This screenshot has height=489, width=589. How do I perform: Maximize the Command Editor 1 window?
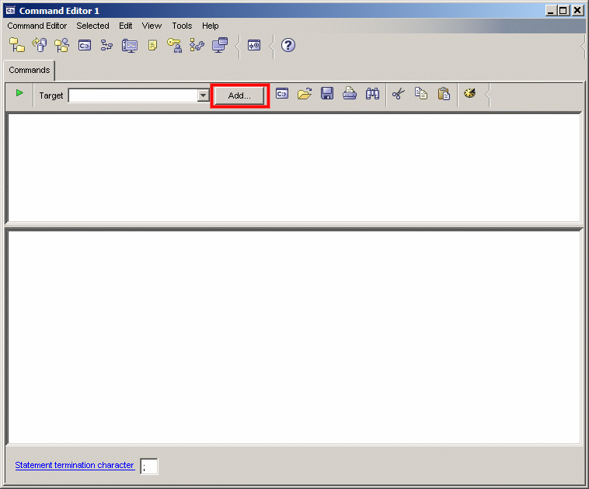(x=563, y=11)
